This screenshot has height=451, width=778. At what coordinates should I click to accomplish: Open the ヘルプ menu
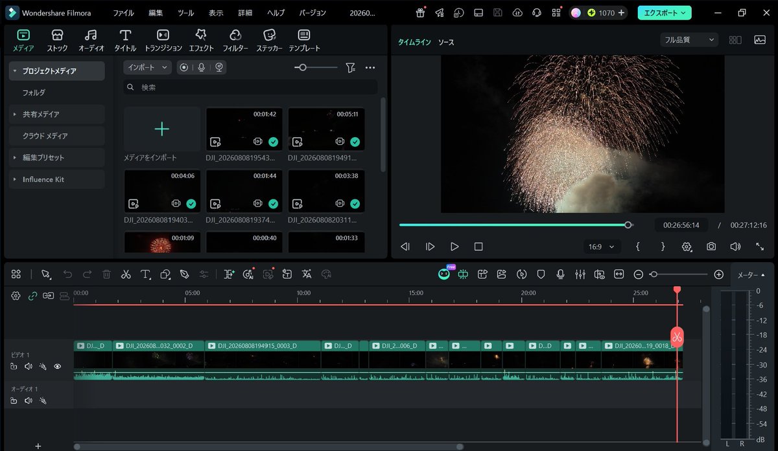[276, 13]
